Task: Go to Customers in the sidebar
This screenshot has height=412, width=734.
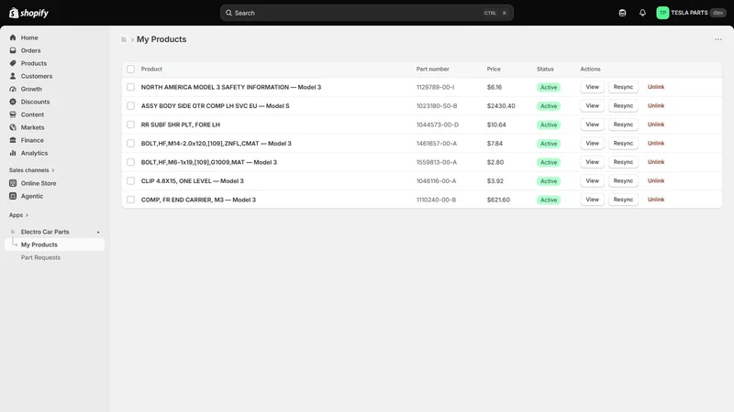Action: coord(37,76)
